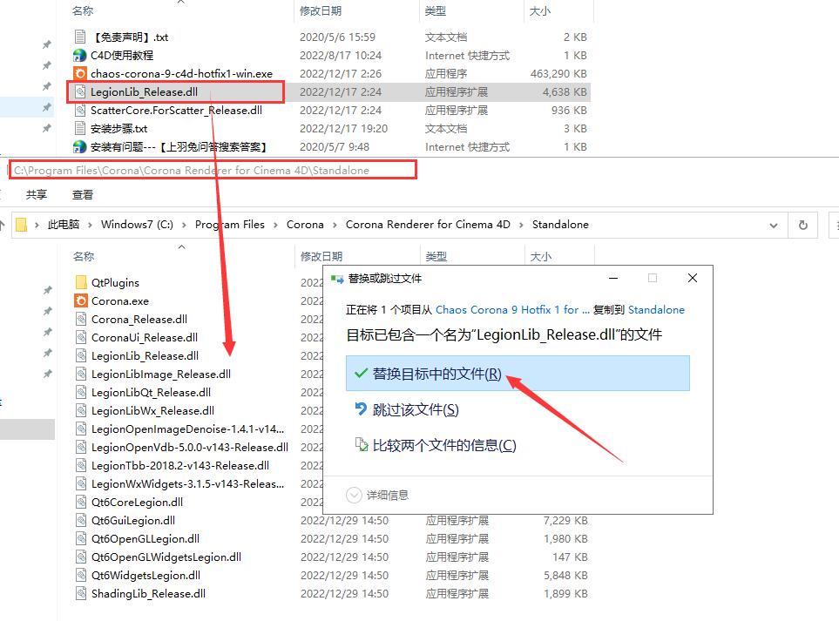Select the LegionLibImage_Release.dll file icon
This screenshot has height=621, width=839.
point(81,374)
